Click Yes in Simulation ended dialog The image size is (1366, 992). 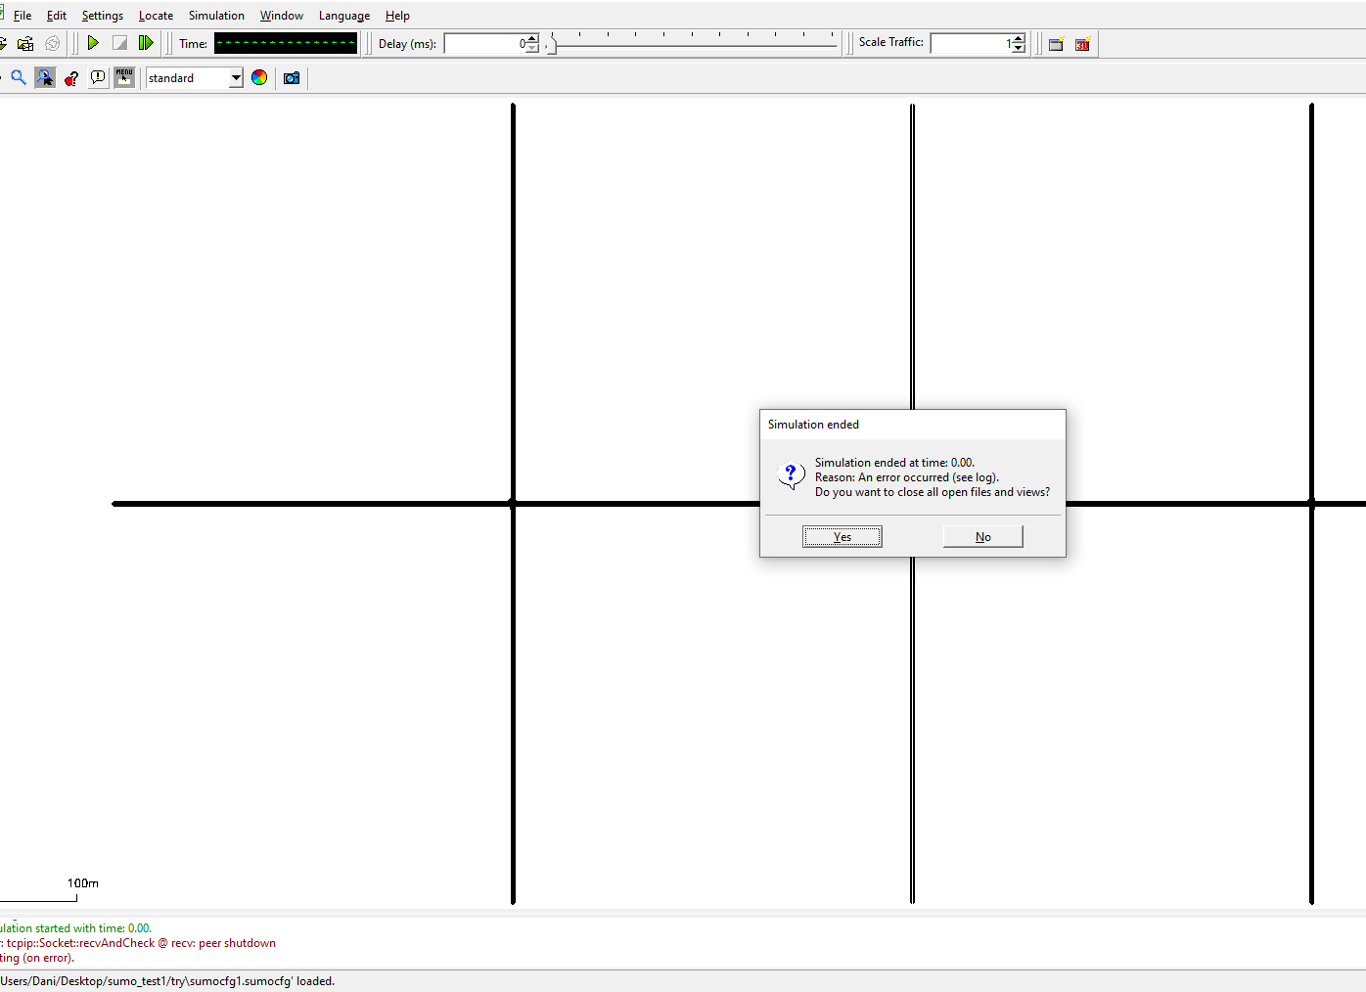point(842,536)
